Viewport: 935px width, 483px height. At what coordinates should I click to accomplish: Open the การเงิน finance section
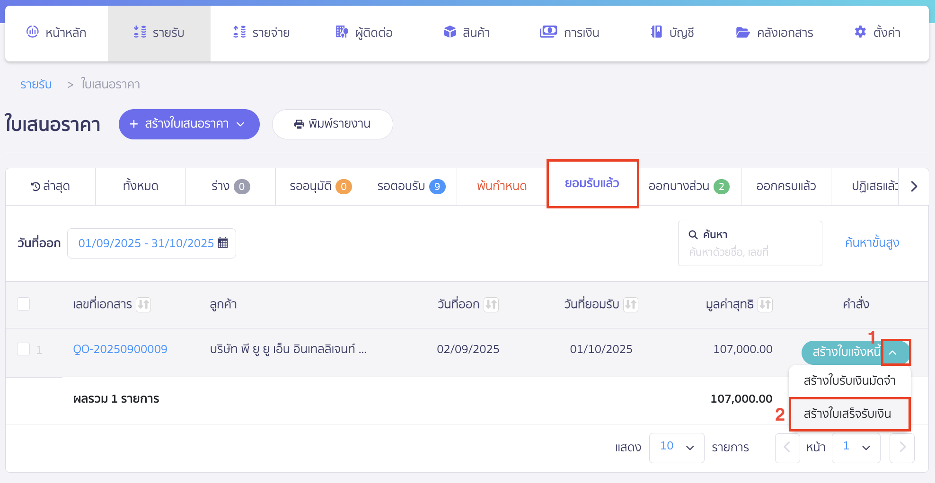tap(570, 32)
